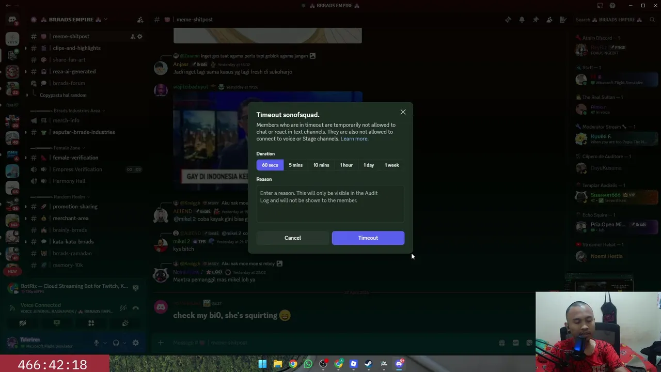Click the share screen icon in voice panel
Image resolution: width=661 pixels, height=372 pixels.
click(57, 323)
